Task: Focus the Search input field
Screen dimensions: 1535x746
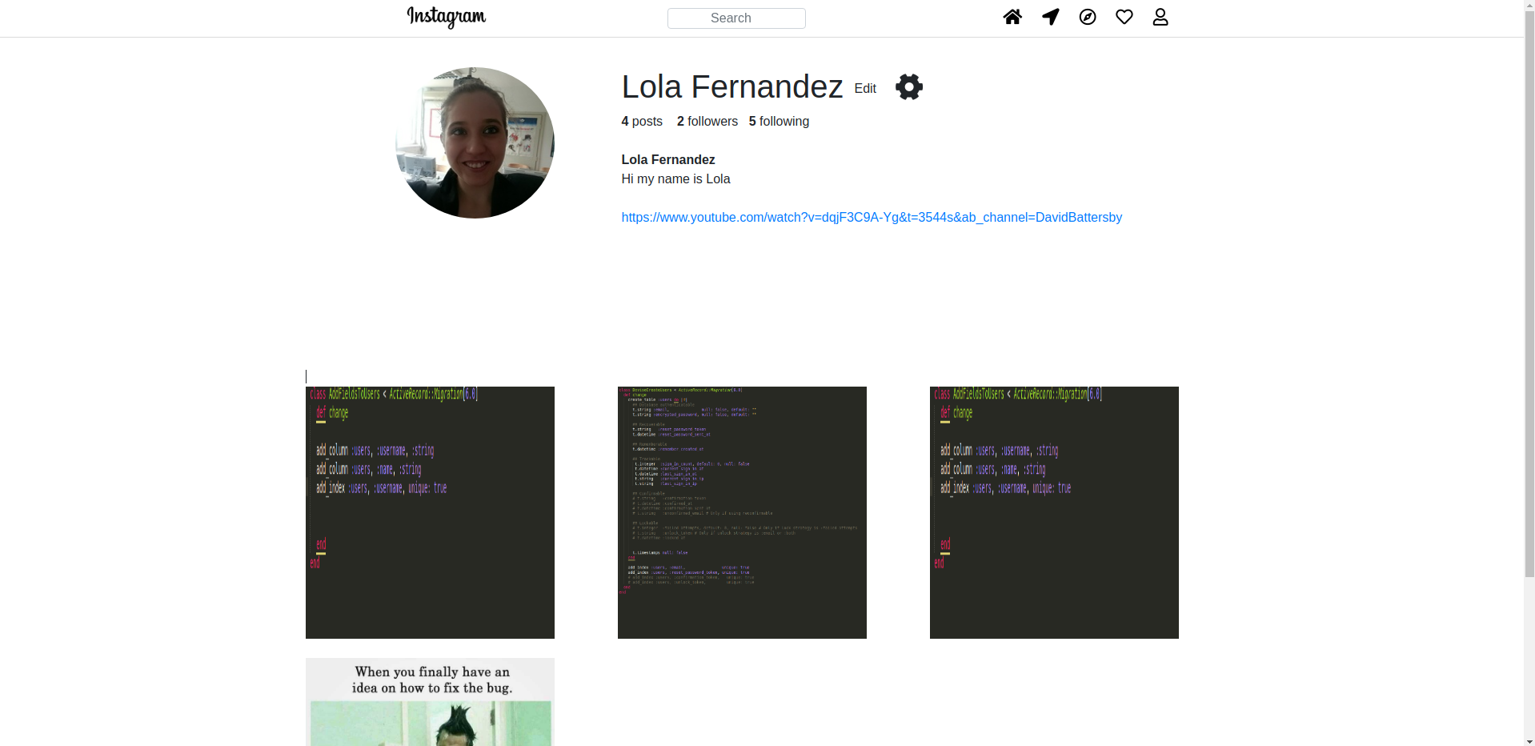Action: 736,18
